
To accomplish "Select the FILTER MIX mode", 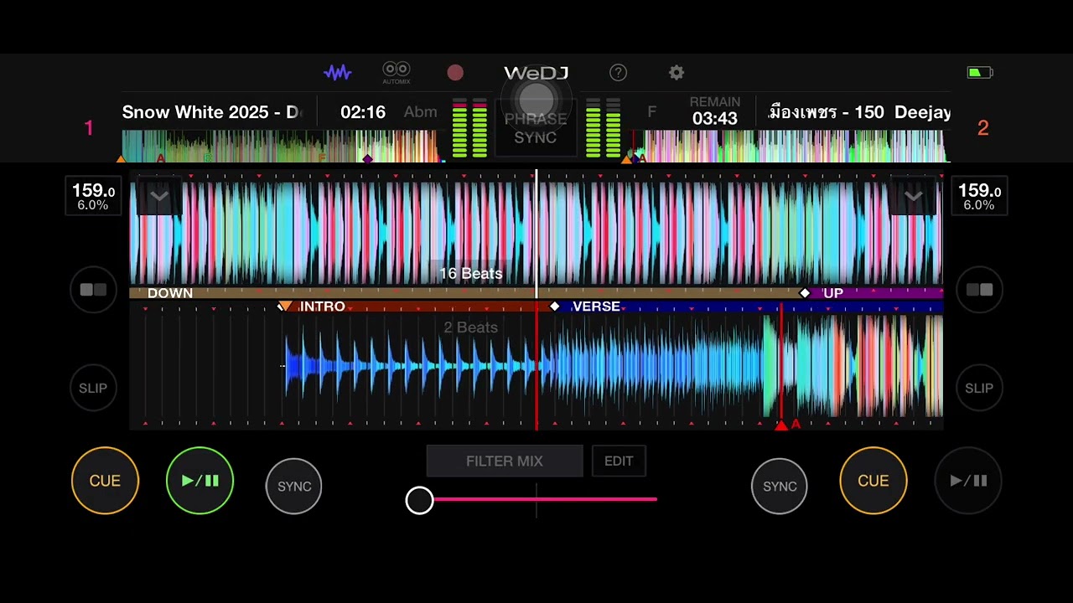I will click(x=505, y=461).
